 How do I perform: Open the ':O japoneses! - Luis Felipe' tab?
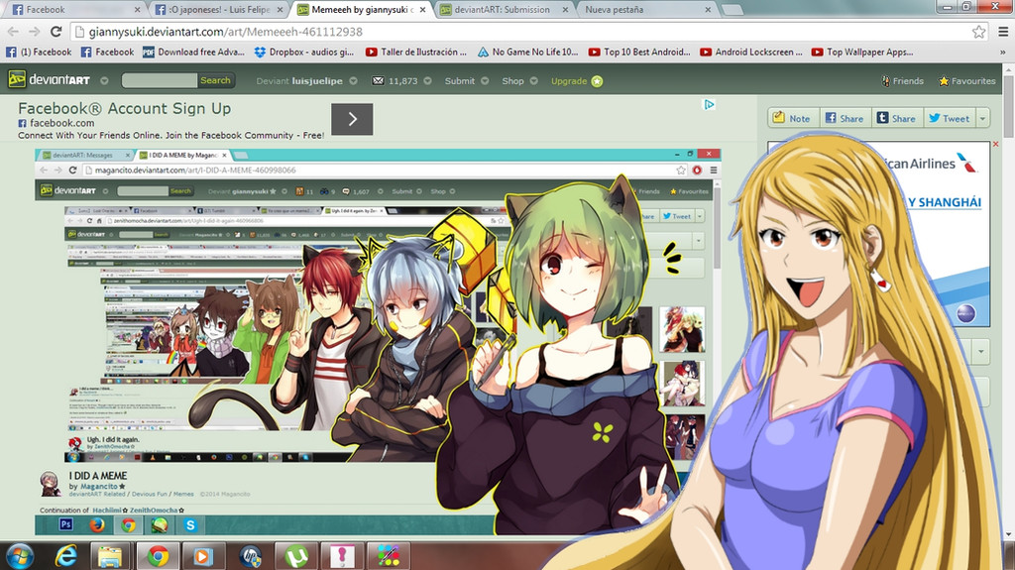coord(218,10)
